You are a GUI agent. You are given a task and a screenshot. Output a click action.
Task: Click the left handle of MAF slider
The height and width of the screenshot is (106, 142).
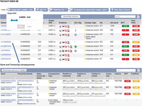(11, 20)
